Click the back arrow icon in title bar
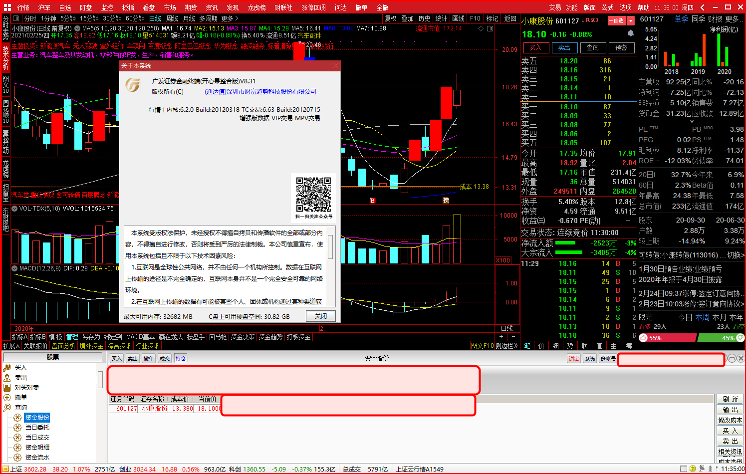 click(x=703, y=7)
